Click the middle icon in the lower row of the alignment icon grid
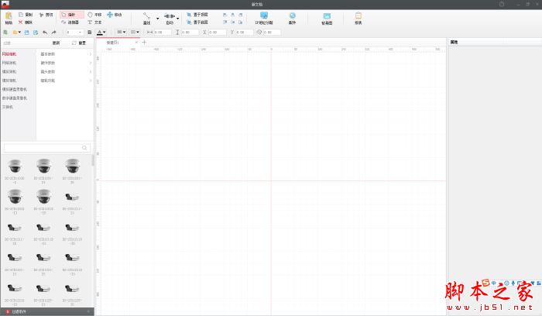Screen dimensions: 542x316 pos(232,22)
